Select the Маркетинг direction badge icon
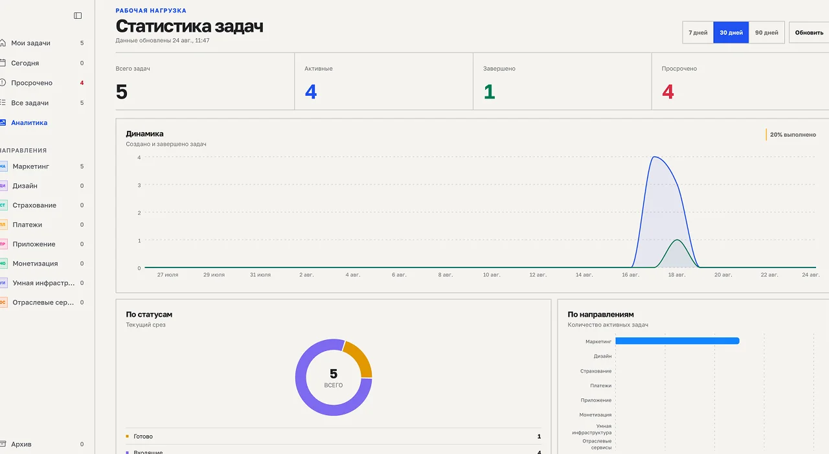This screenshot has height=454, width=829. click(x=3, y=166)
